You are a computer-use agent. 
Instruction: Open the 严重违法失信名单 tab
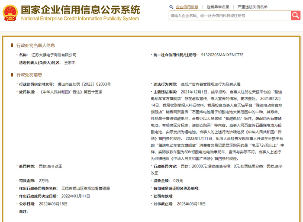(x=252, y=7)
